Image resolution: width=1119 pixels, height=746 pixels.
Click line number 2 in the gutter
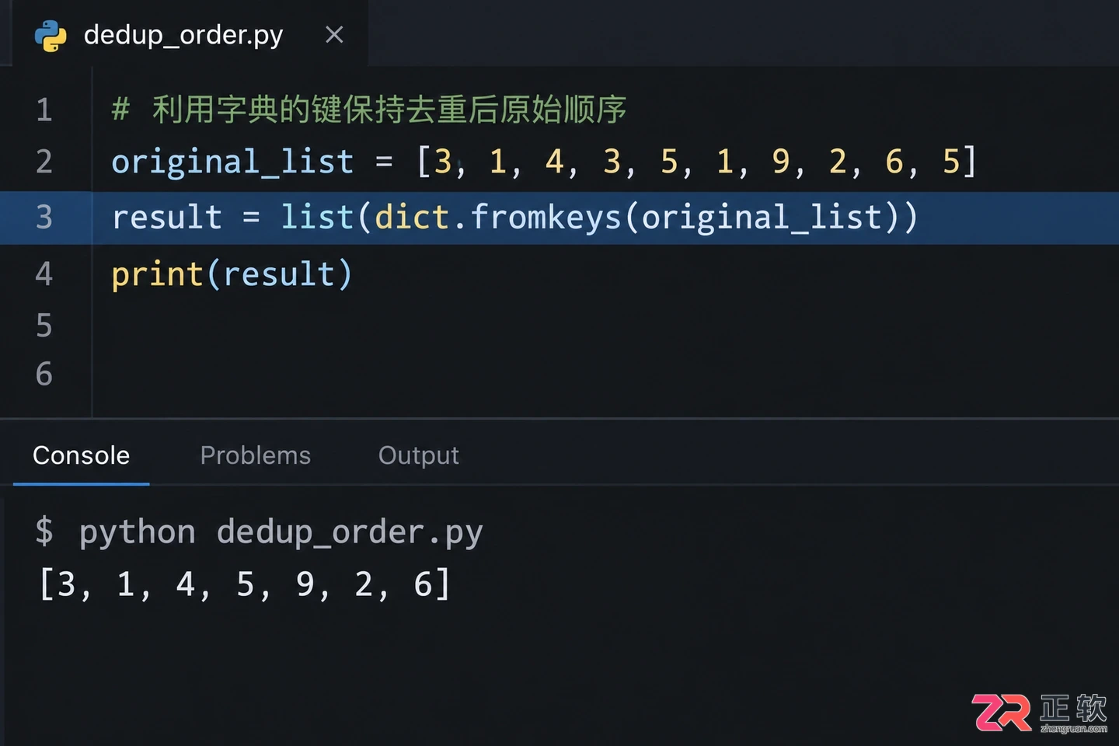point(44,162)
